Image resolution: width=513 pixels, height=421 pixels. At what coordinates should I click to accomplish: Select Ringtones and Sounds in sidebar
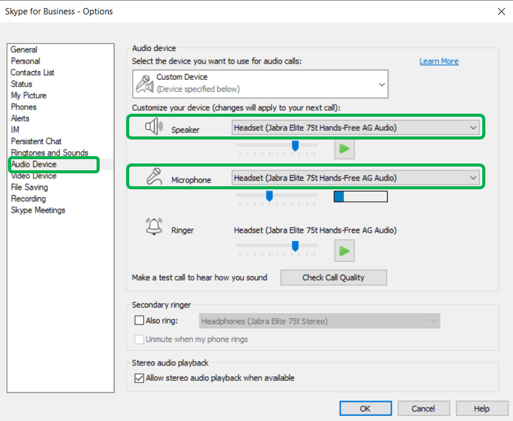point(49,153)
